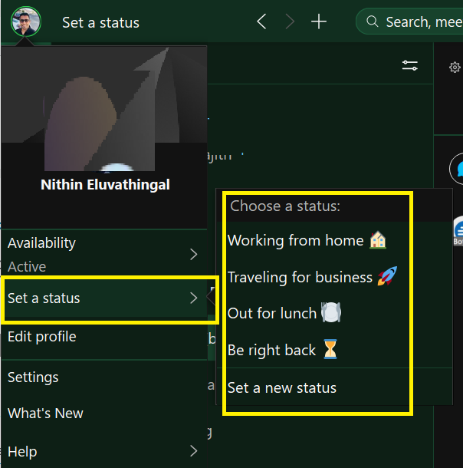Expand the Set a status submenu arrow
The width and height of the screenshot is (463, 468).
coord(193,298)
